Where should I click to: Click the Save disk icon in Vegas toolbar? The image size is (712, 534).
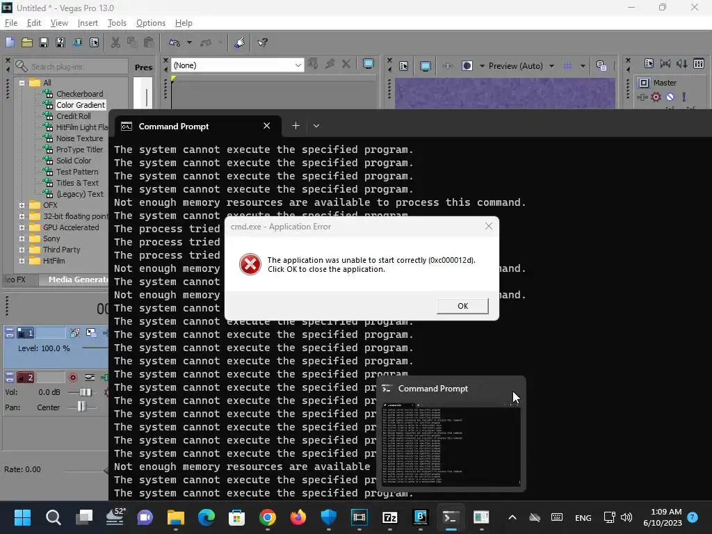pyautogui.click(x=44, y=42)
